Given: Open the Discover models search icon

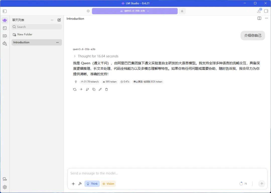Looking at the screenshot, I should [x=5, y=44].
